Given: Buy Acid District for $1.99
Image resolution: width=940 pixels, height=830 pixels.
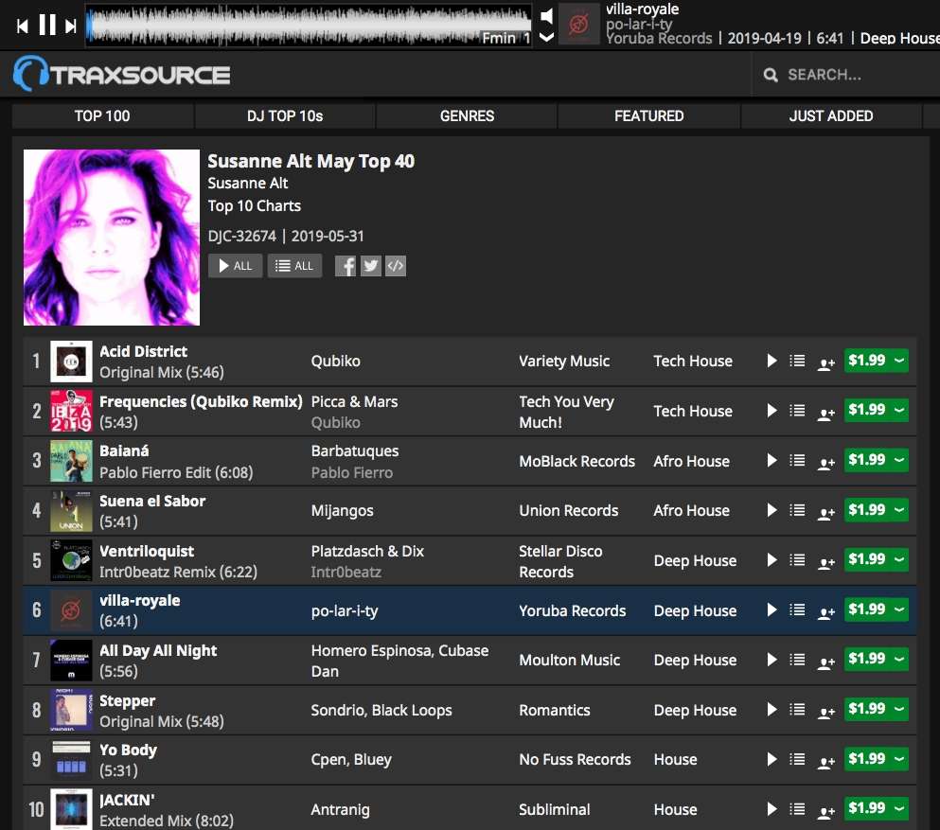Looking at the screenshot, I should click(x=867, y=361).
